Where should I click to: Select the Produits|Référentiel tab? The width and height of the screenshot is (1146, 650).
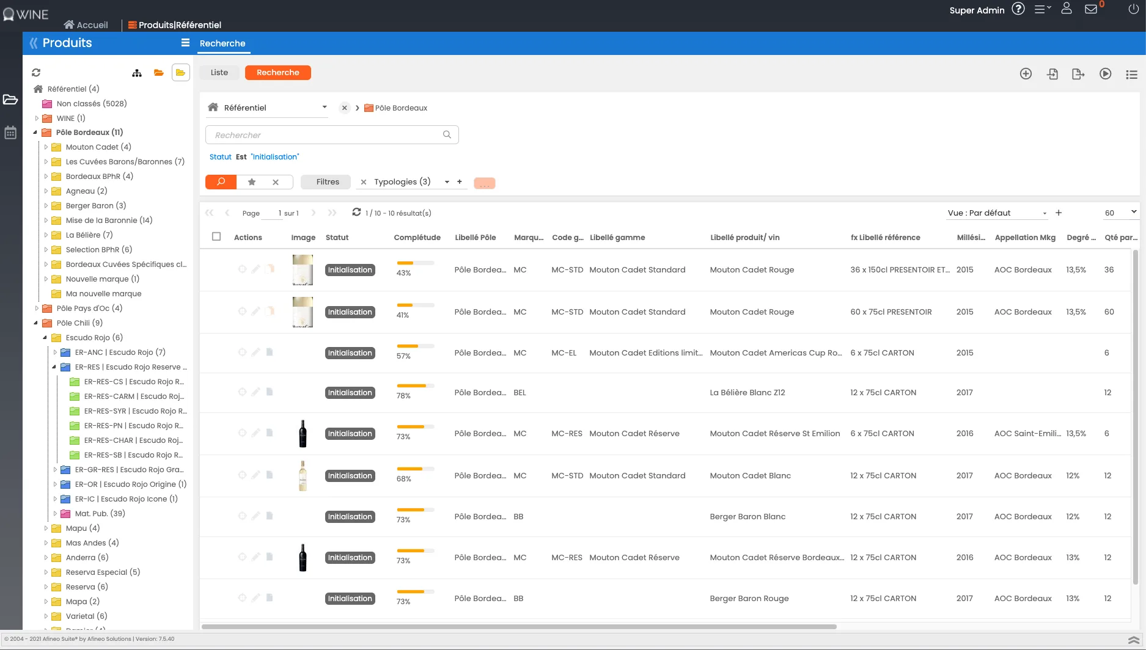click(x=174, y=25)
